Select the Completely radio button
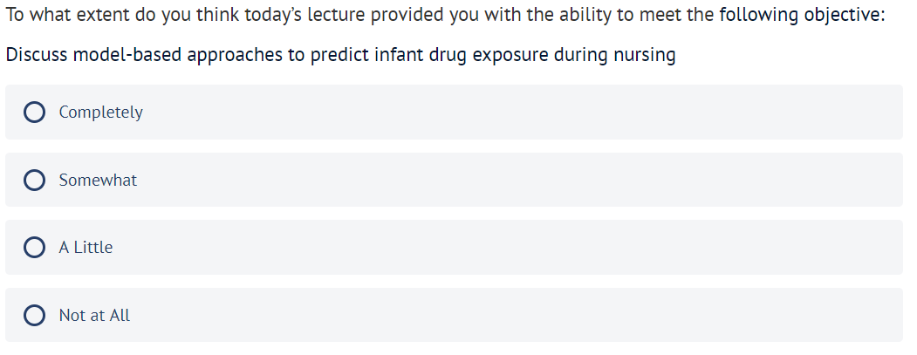The image size is (917, 355). pos(35,113)
